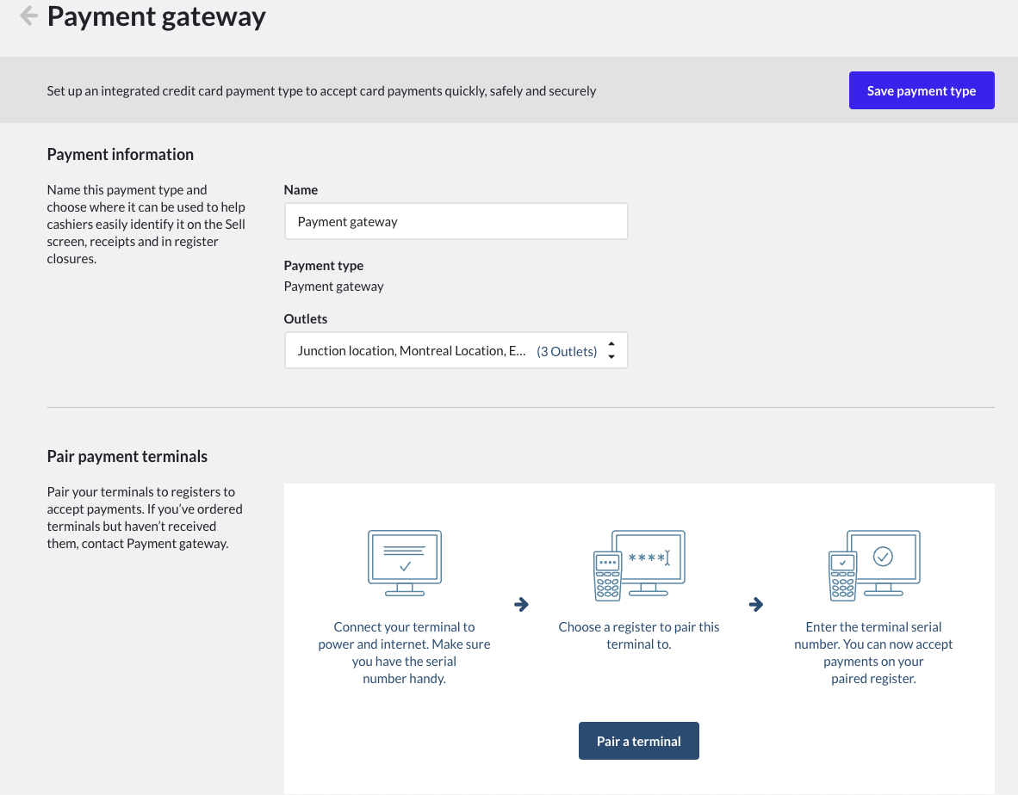
Task: Open the Outlets dropdown
Action: (413, 351)
